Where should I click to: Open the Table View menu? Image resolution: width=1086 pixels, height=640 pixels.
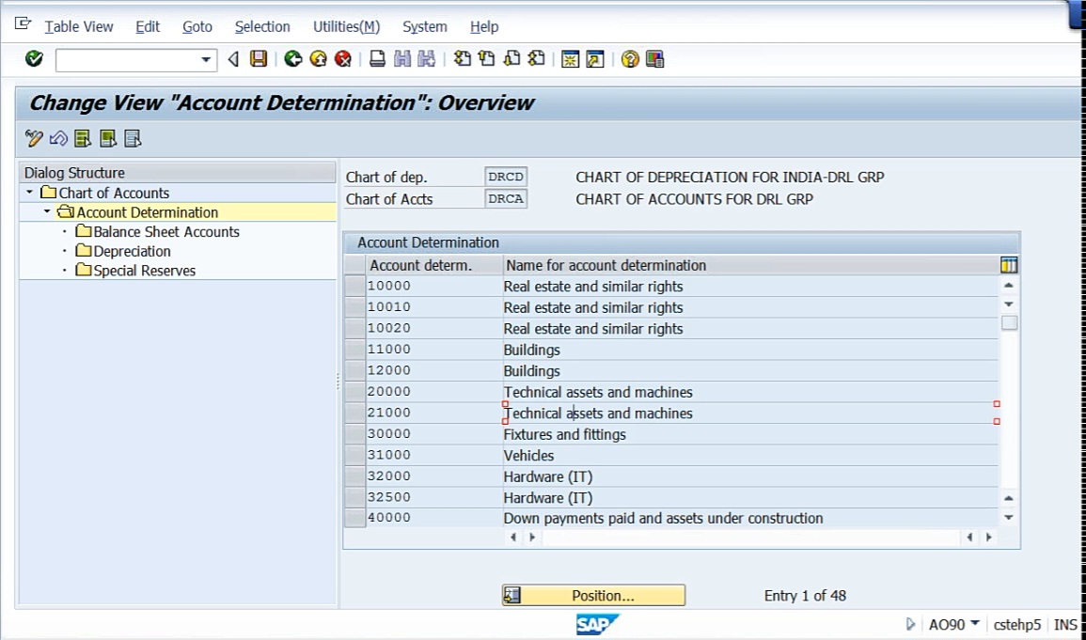click(x=79, y=26)
